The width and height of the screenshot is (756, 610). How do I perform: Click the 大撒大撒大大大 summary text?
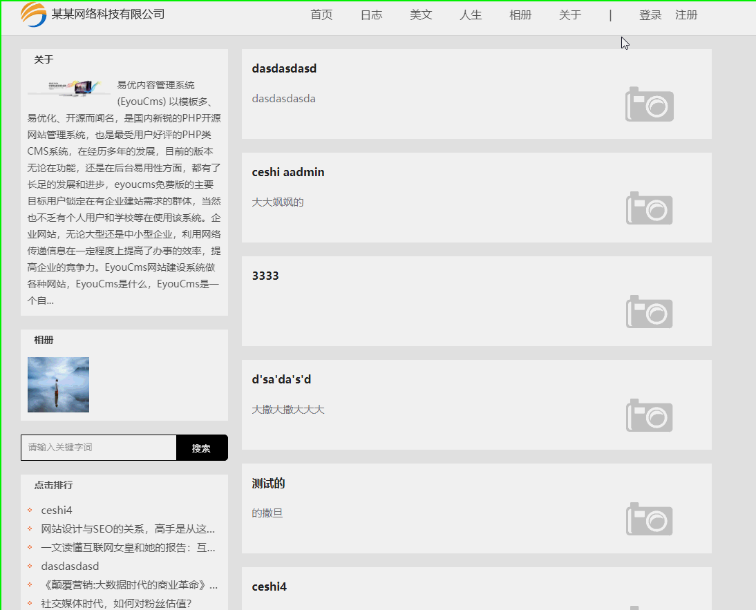coord(288,410)
